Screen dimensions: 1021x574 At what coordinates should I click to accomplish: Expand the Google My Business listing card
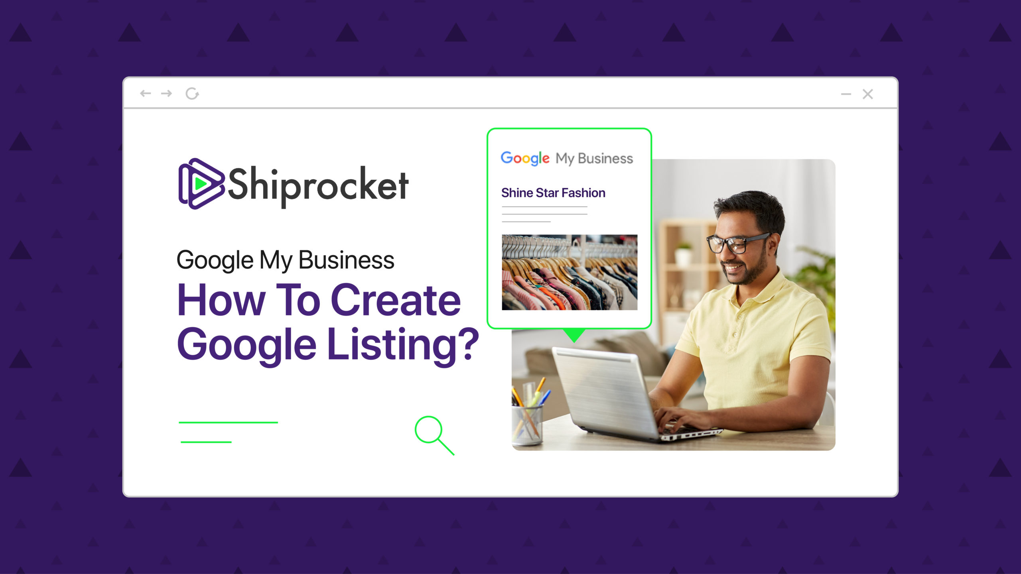tap(570, 228)
